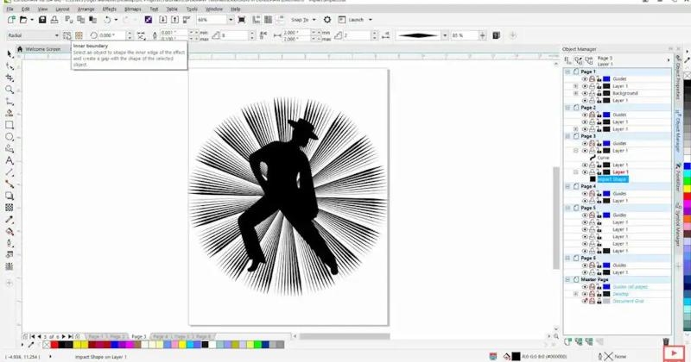The height and width of the screenshot is (362, 691).
Task: Click the Full-screen preview icon
Action: pos(242,20)
